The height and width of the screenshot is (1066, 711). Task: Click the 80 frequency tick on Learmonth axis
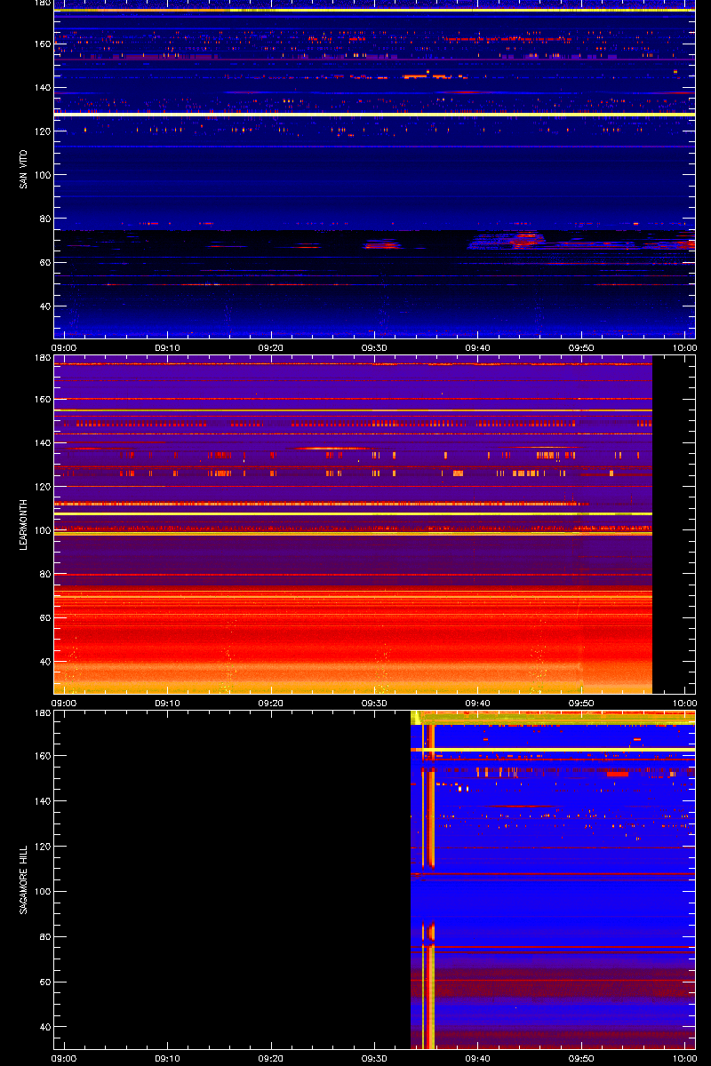[x=44, y=574]
